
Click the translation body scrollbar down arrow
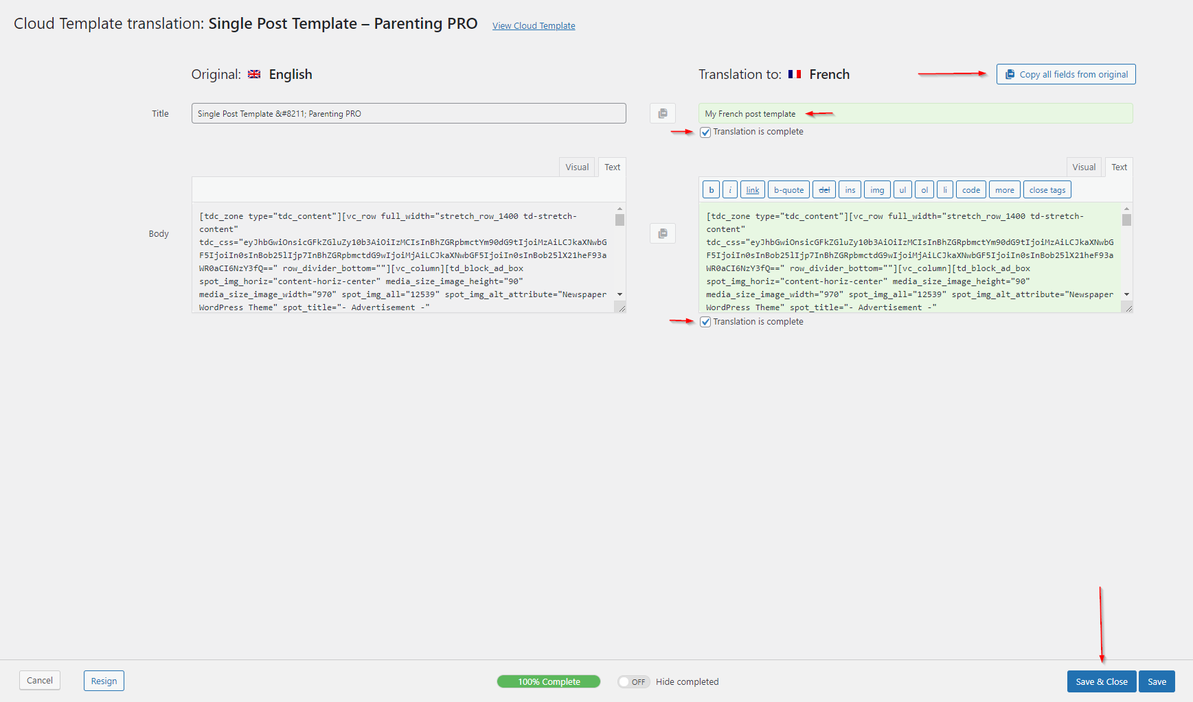click(1126, 294)
